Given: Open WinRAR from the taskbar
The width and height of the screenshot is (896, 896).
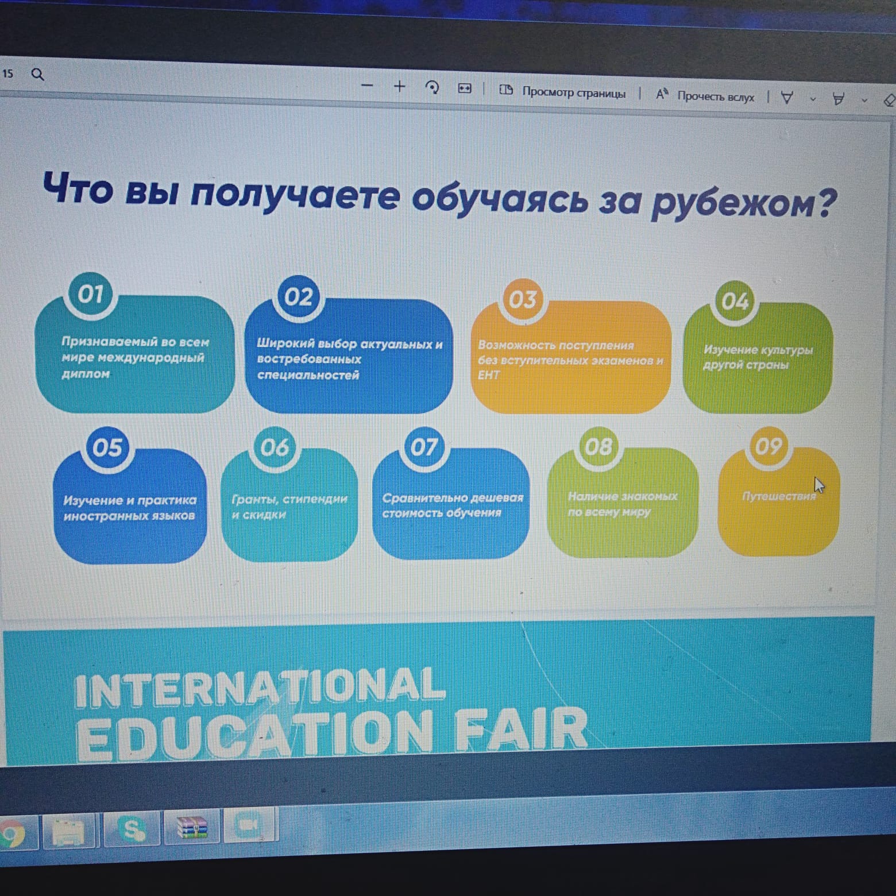Looking at the screenshot, I should [x=192, y=828].
